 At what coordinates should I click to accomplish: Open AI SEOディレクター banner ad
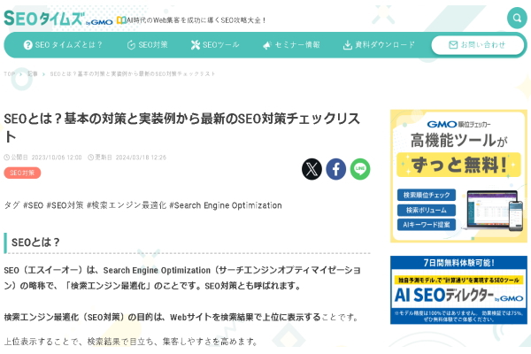tap(458, 290)
